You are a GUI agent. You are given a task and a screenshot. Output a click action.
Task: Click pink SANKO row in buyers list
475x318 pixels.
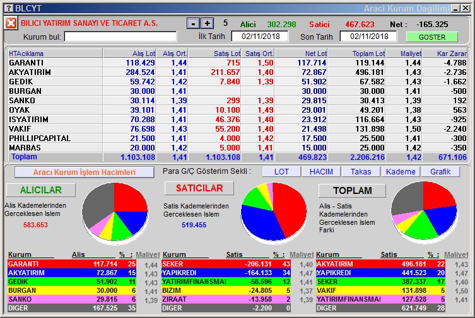(x=72, y=299)
